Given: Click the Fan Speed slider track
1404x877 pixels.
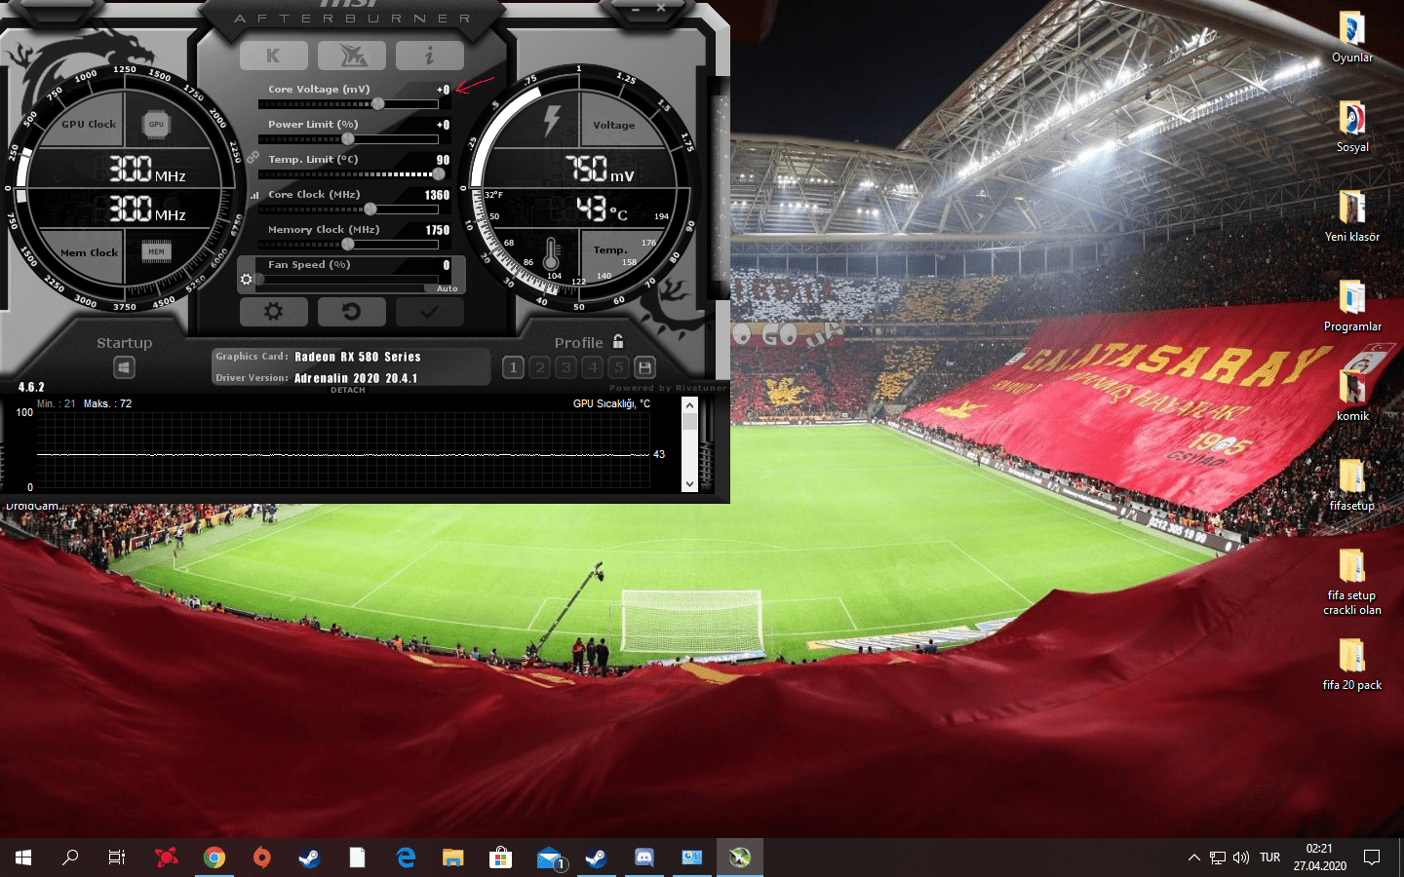Looking at the screenshot, I should click(347, 280).
